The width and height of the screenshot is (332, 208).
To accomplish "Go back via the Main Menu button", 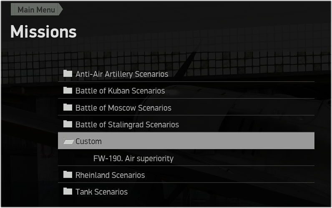I will 36,10.
